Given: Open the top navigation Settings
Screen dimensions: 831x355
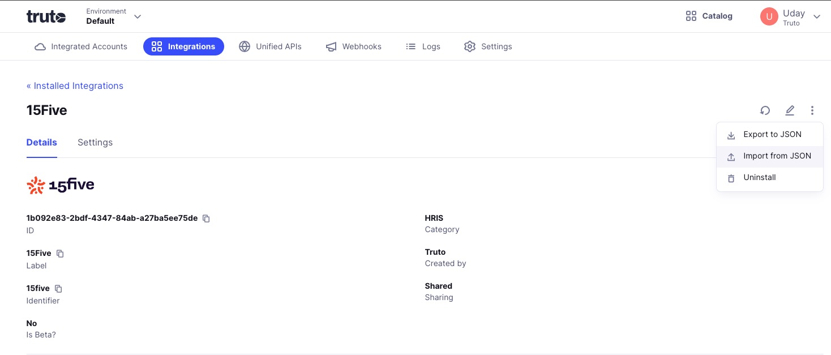Looking at the screenshot, I should point(487,46).
